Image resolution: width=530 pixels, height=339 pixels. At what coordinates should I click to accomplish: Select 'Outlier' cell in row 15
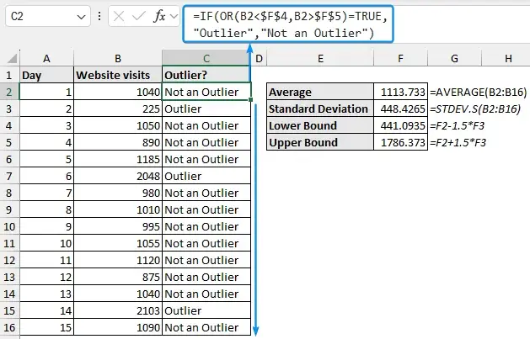click(x=206, y=310)
